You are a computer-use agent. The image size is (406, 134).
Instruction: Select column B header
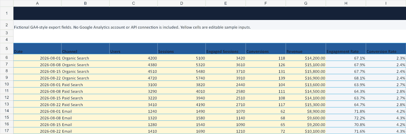click(85, 3)
